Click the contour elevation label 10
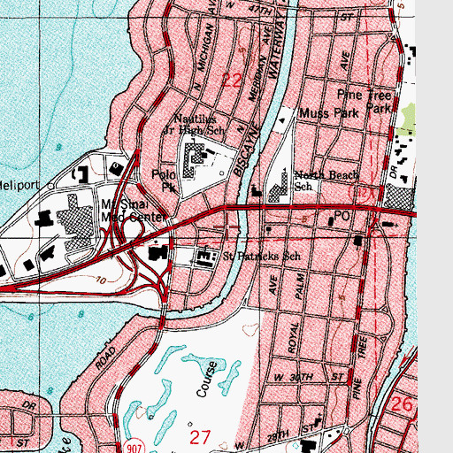Image resolution: width=453 pixels, height=453 pixels. (101, 280)
